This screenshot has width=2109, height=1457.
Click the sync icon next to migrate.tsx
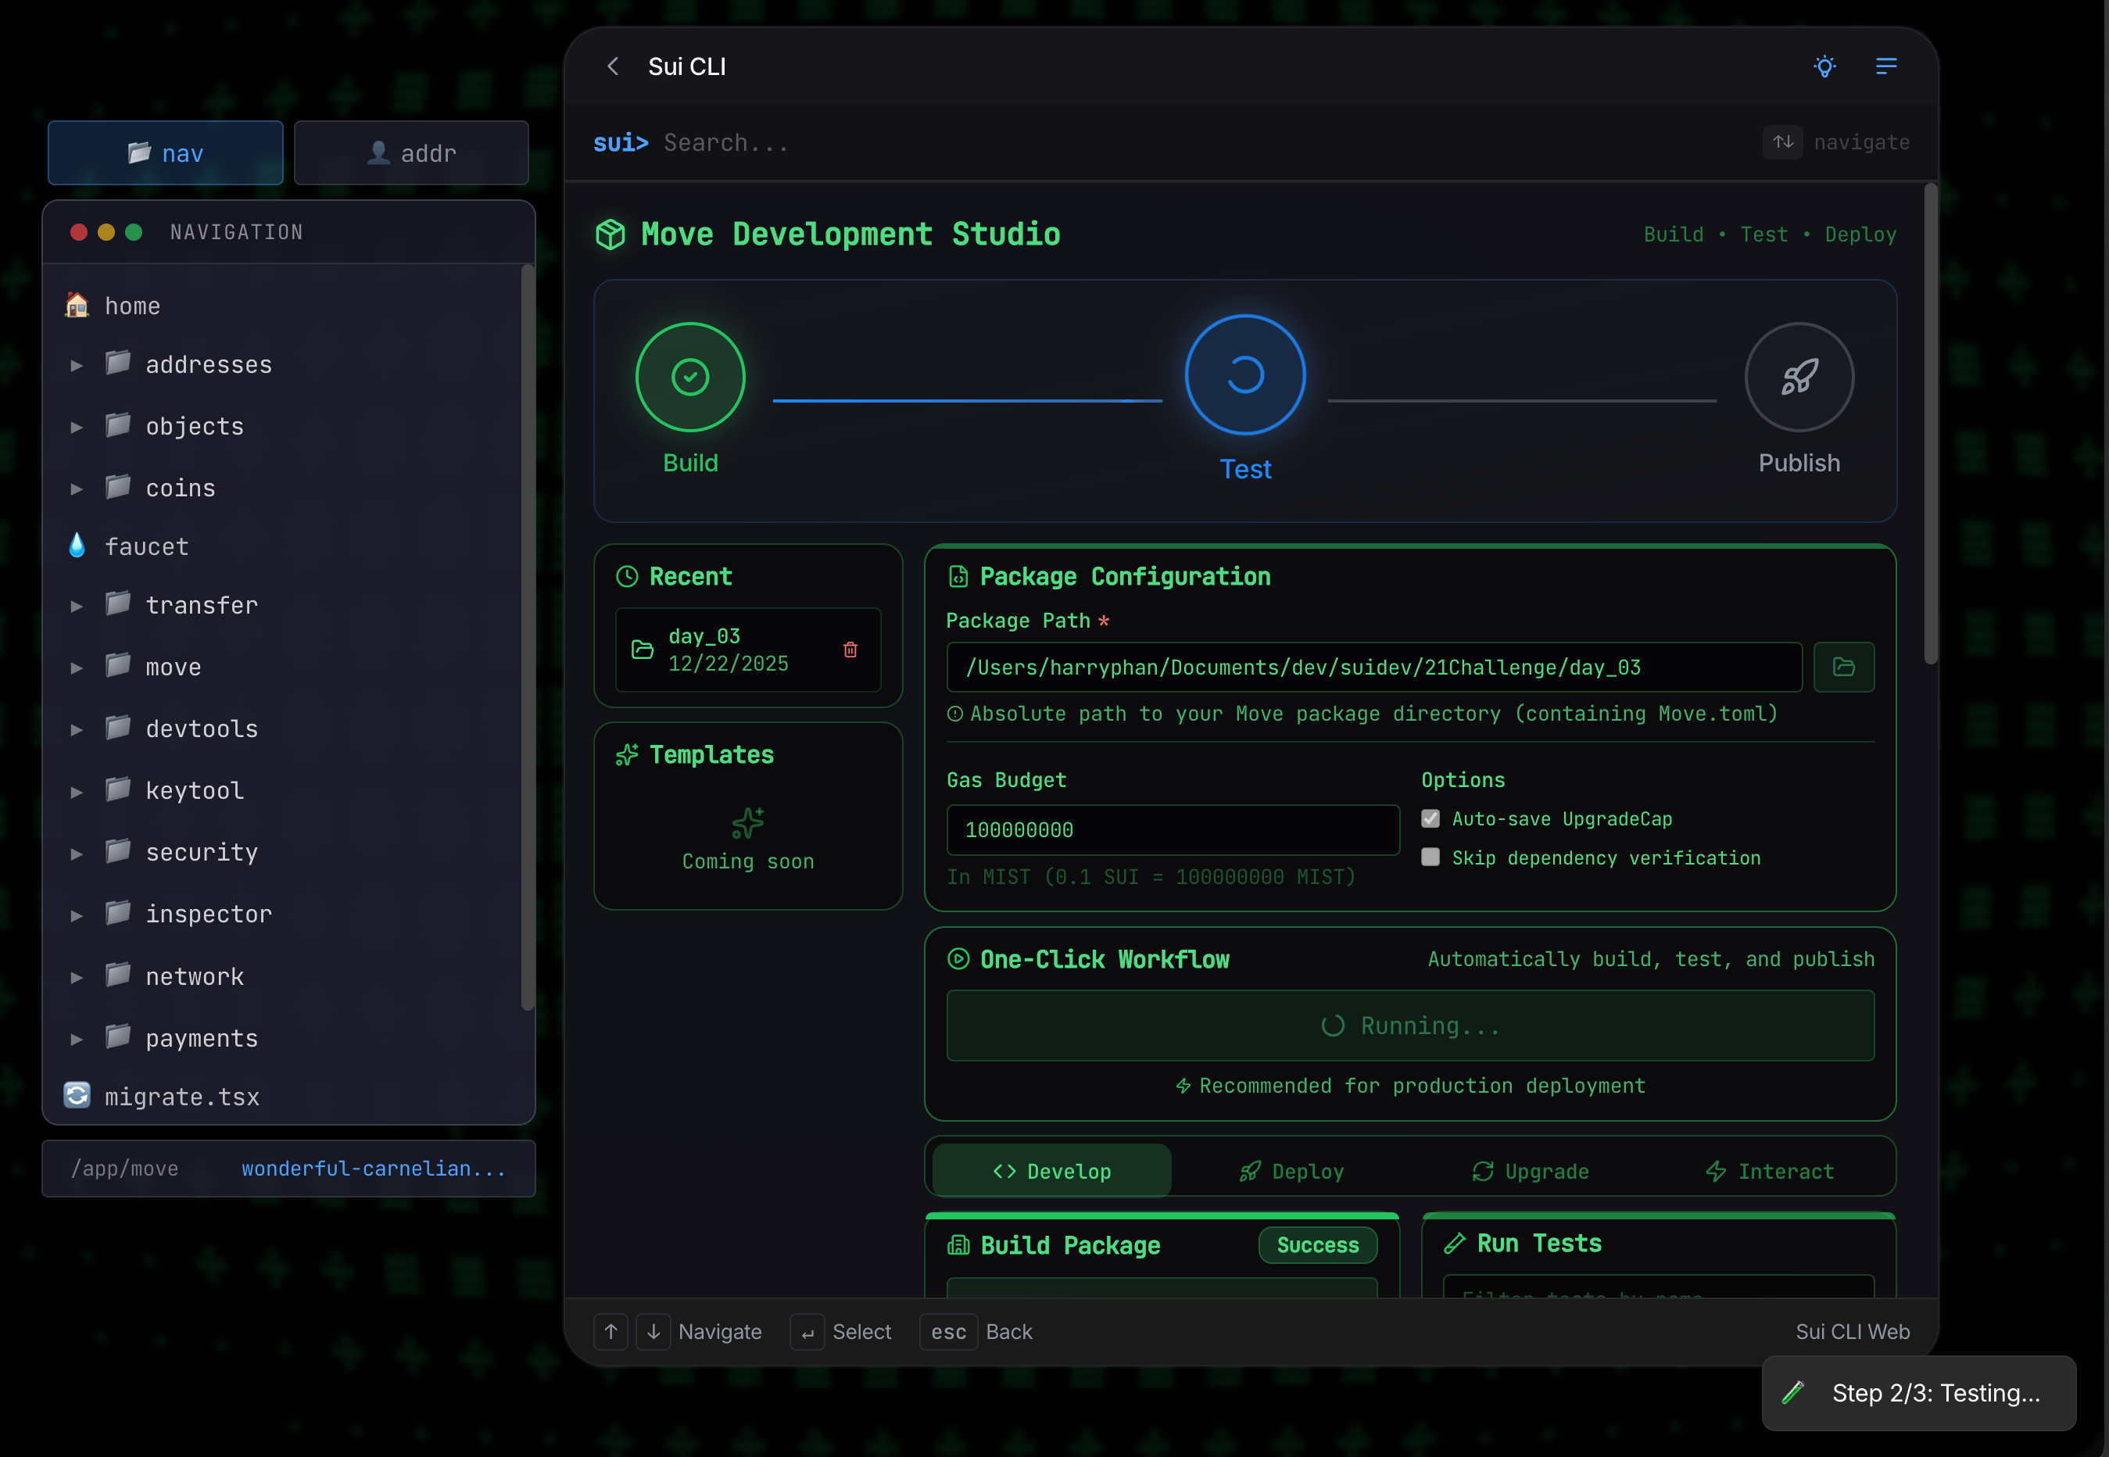pyautogui.click(x=77, y=1094)
